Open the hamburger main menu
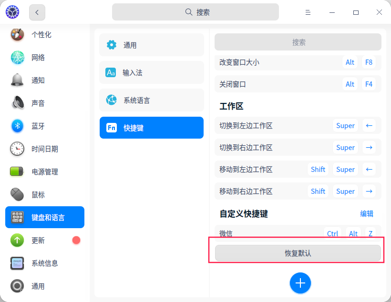This screenshot has width=391, height=302. pyautogui.click(x=308, y=12)
